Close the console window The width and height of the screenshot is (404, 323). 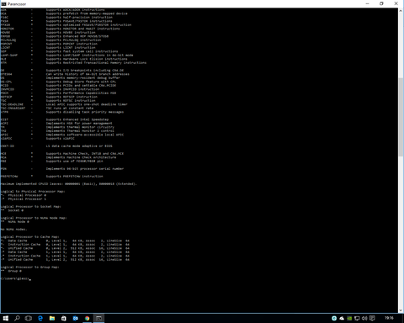[x=396, y=3]
